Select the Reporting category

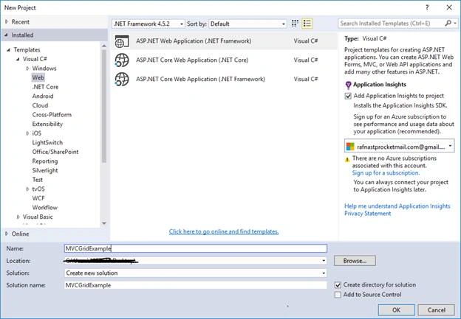[x=44, y=161]
